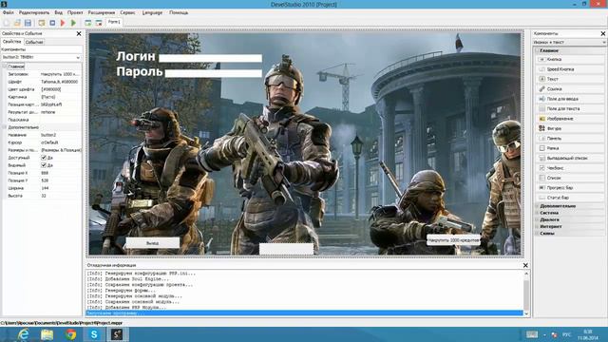This screenshot has height=342, width=608.
Task: Expand the Скины component group
Action: point(537,234)
